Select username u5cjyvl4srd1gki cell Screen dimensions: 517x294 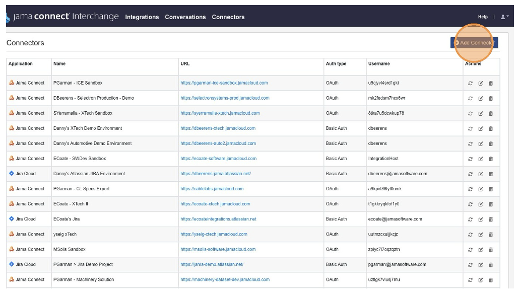(415, 83)
